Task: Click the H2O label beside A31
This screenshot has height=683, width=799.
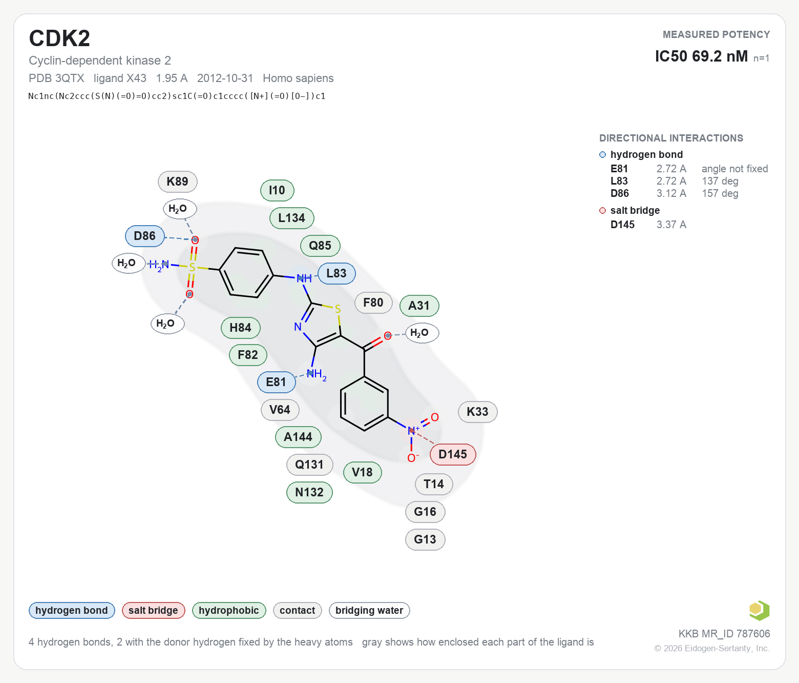Action: click(422, 333)
